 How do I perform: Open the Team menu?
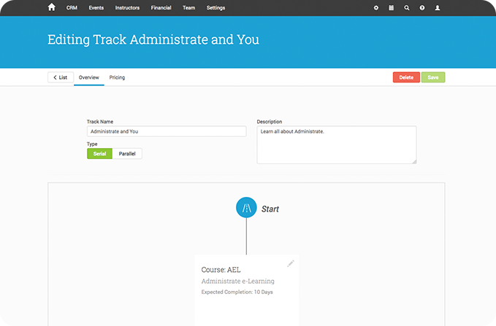[x=189, y=8]
